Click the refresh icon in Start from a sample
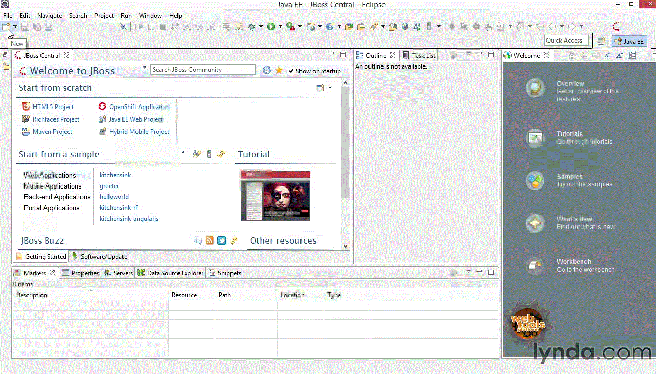The width and height of the screenshot is (656, 374). click(x=222, y=154)
